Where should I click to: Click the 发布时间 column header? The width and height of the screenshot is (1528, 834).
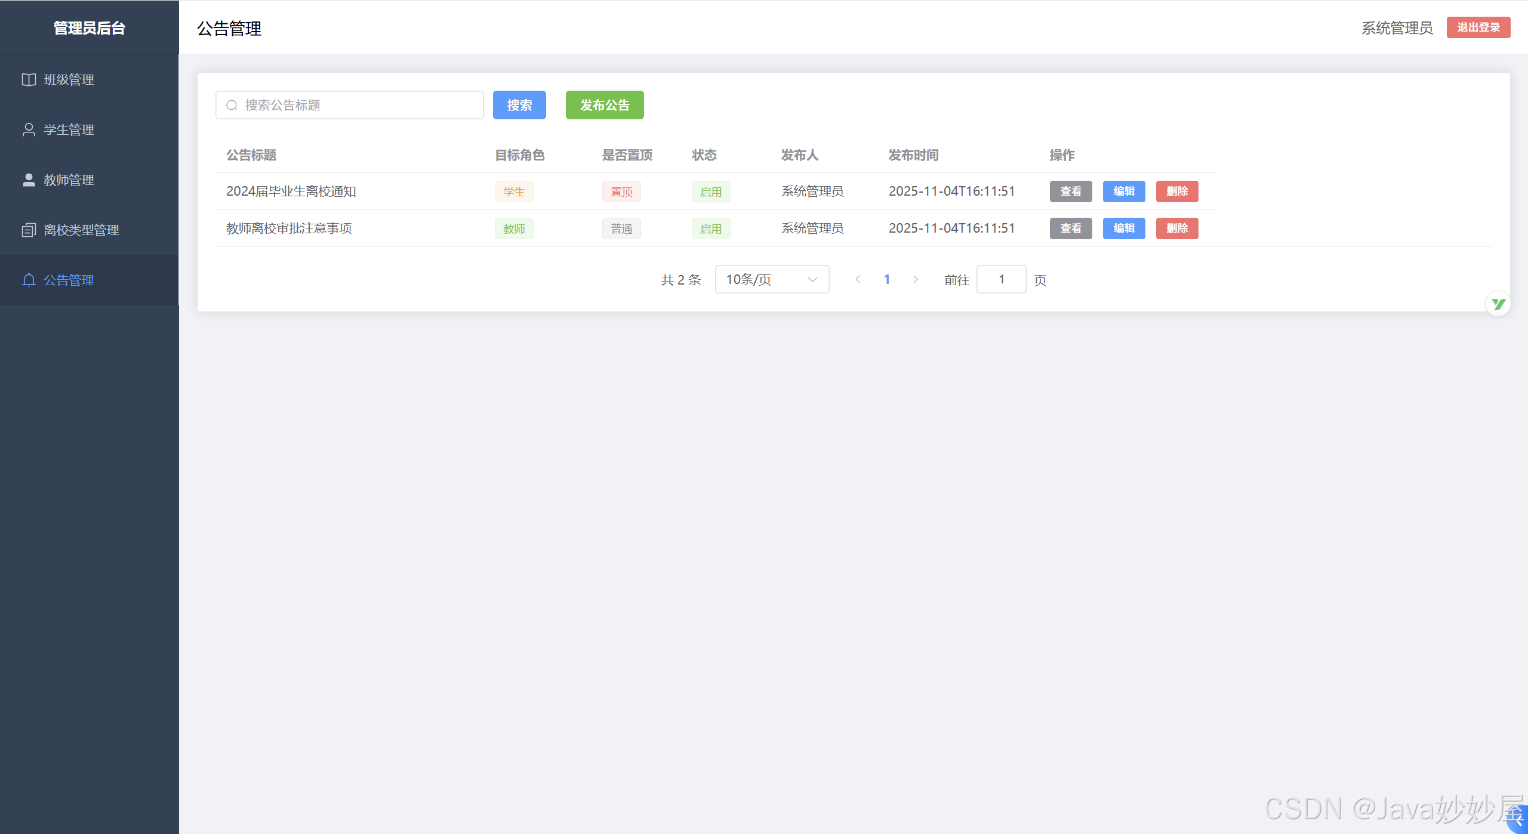[x=914, y=155]
